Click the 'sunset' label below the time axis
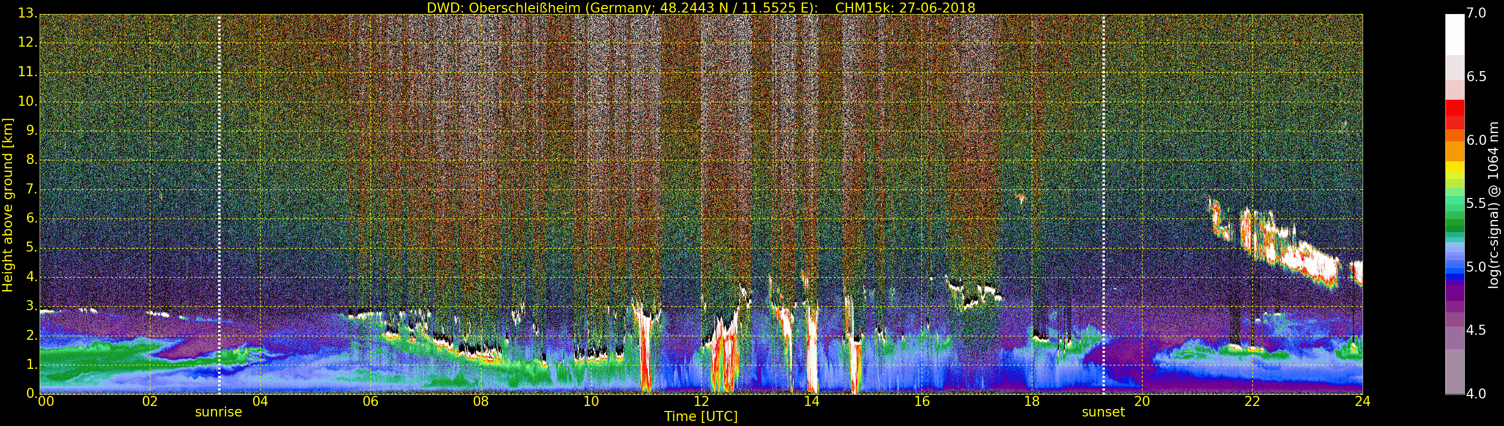The width and height of the screenshot is (1504, 426). tap(1103, 412)
